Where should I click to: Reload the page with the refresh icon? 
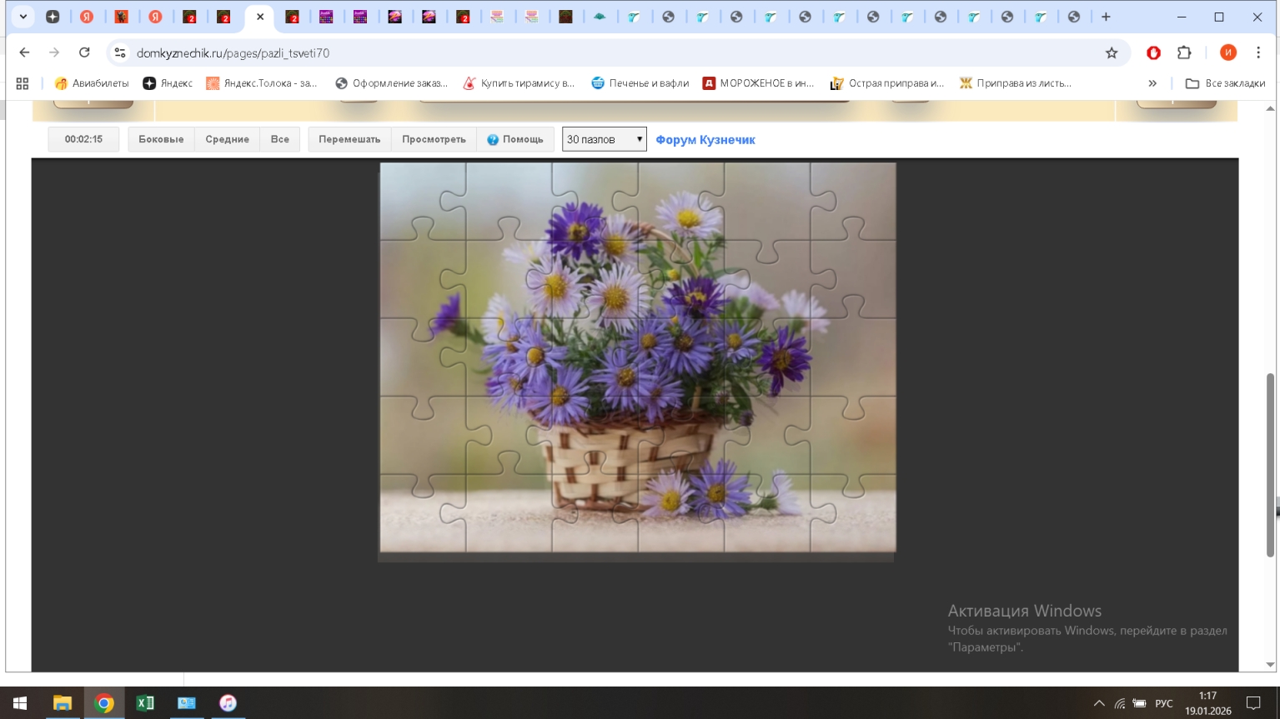84,52
